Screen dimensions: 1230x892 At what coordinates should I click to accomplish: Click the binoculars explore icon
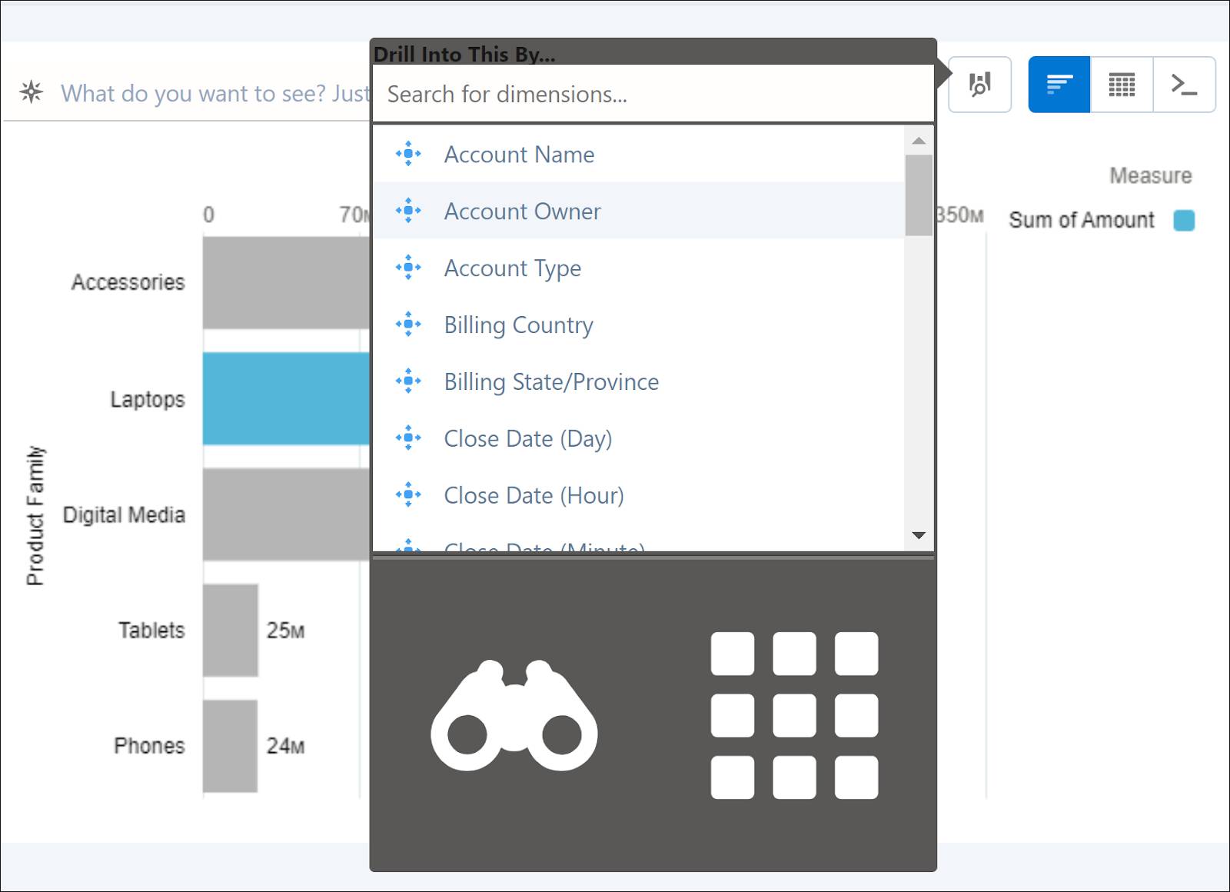coord(514,715)
